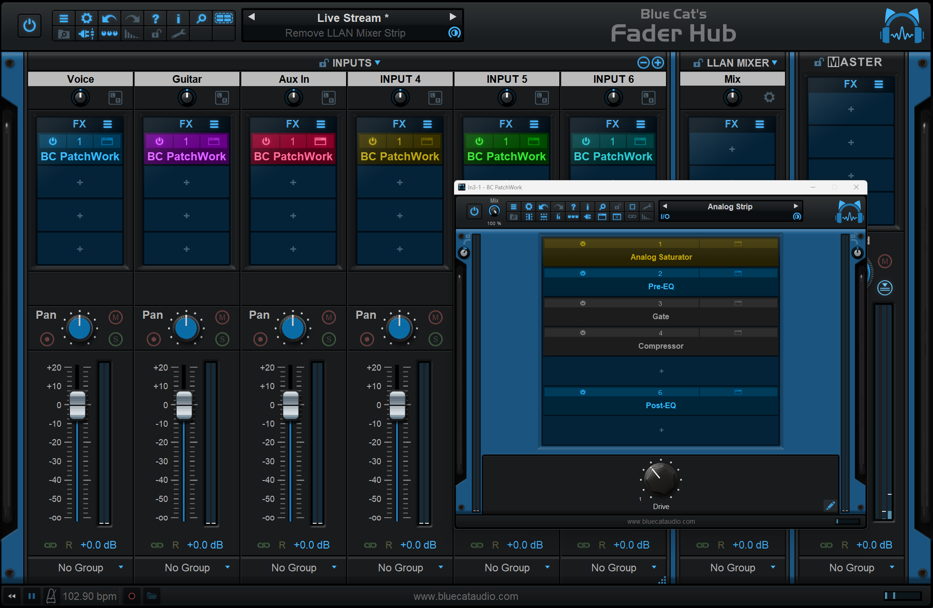Click the undo arrow in Fader Hub toolbar
933x608 pixels.
pyautogui.click(x=109, y=19)
